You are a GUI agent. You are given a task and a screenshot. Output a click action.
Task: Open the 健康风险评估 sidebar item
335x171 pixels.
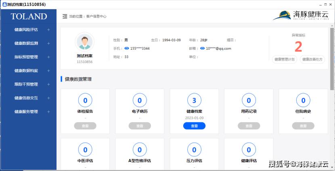26,30
